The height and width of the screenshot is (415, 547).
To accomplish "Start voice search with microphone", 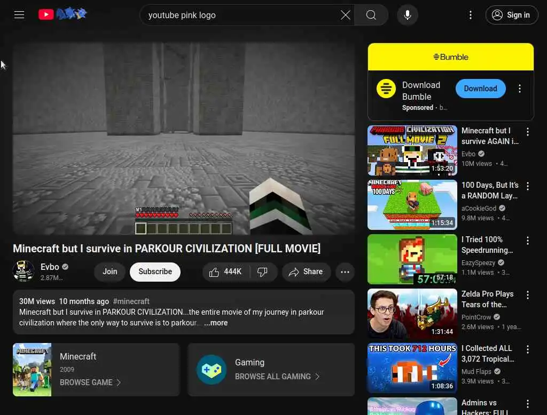I will point(407,15).
